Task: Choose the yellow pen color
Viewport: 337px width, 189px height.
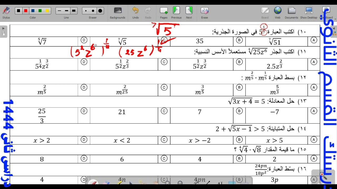Action: (47, 11)
